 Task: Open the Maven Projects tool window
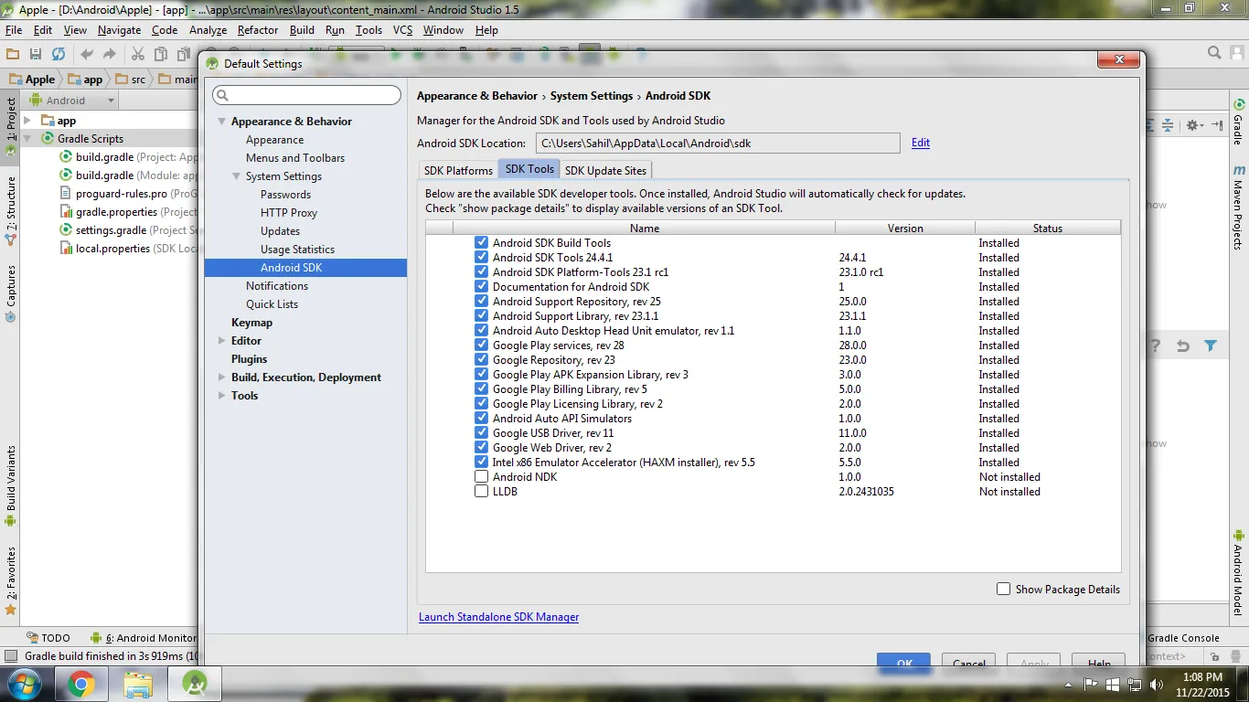(1239, 207)
